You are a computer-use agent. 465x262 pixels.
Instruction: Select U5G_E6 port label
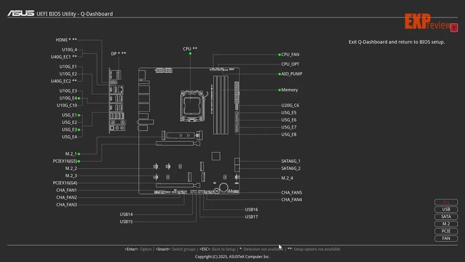pos(288,120)
